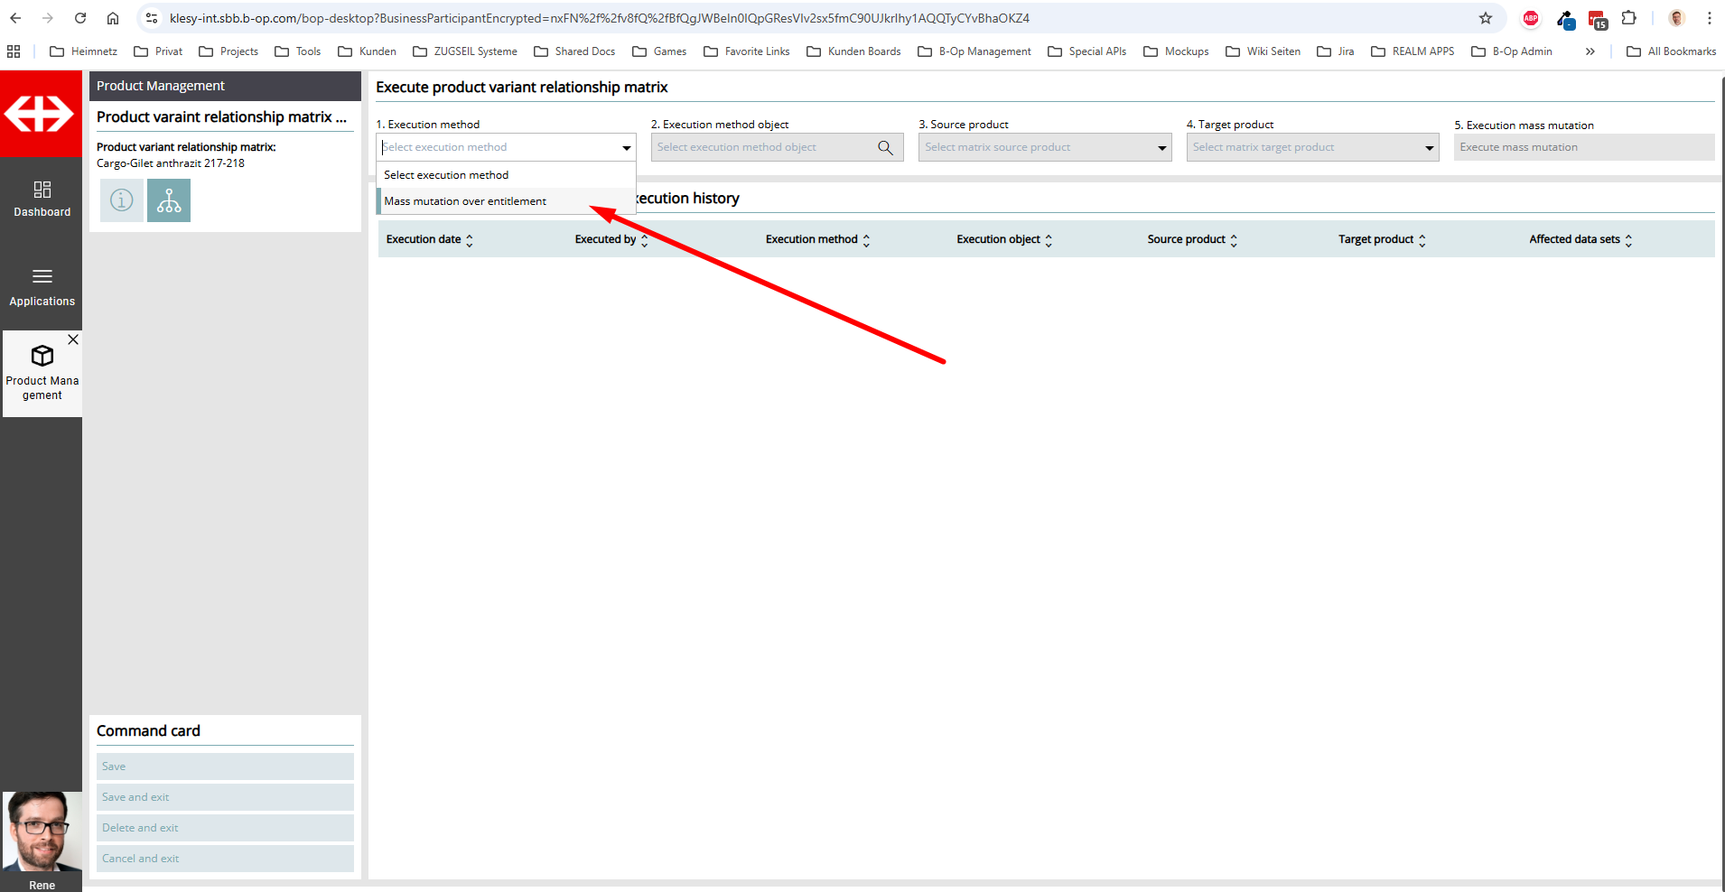This screenshot has width=1725, height=892.
Task: Reload the page in the browser
Action: coord(80,18)
